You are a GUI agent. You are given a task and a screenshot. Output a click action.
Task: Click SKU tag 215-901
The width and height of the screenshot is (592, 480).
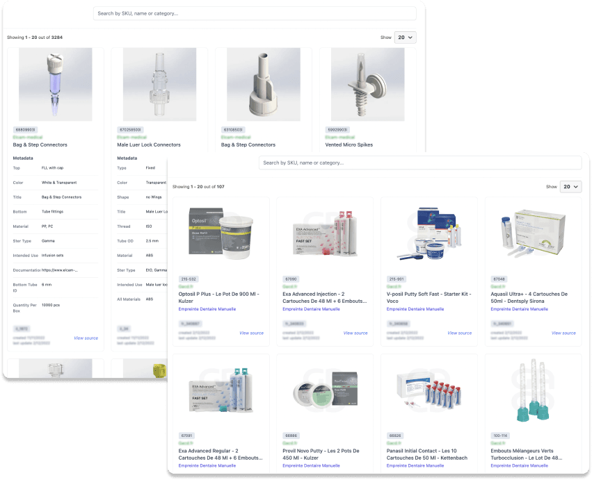397,279
